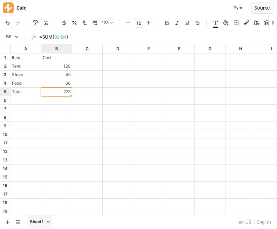
Task: Apply percent format icon
Action: (x=74, y=23)
